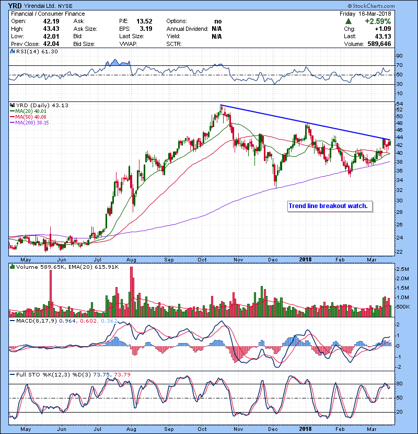This screenshot has width=418, height=434.
Task: Click the Volume bars icon
Action: point(12,267)
